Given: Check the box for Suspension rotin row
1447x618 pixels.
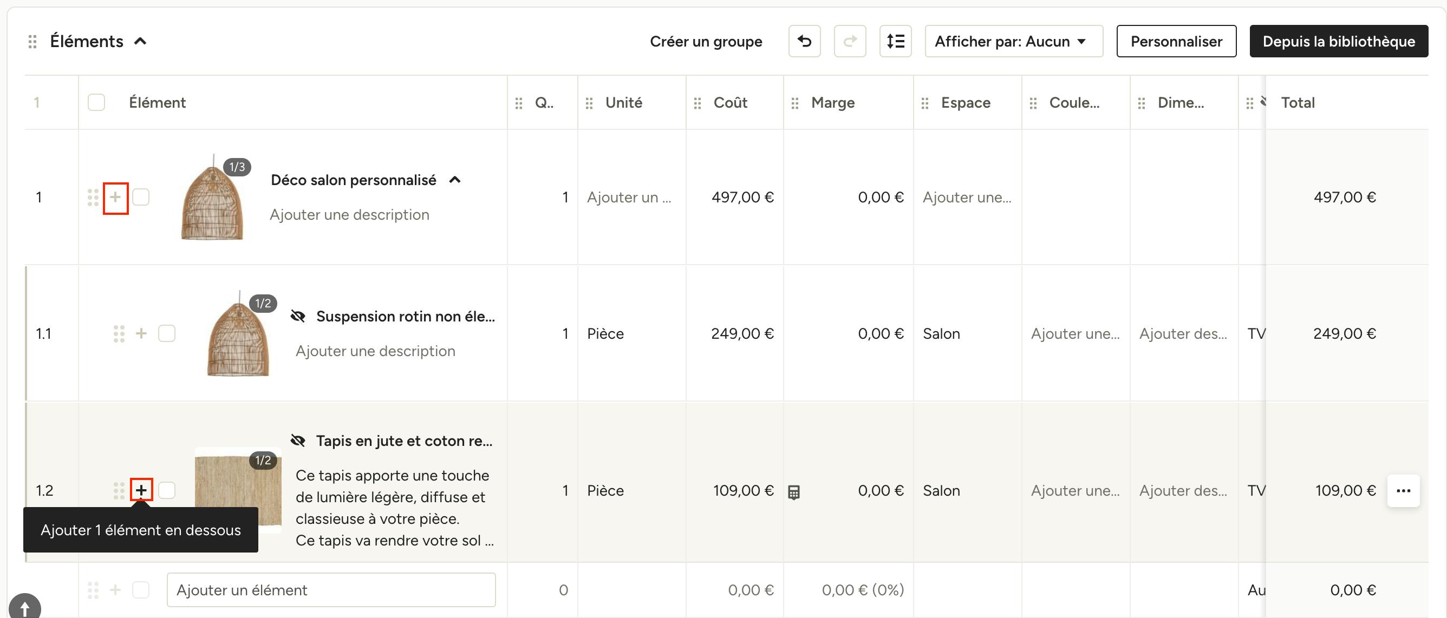Looking at the screenshot, I should pos(167,333).
